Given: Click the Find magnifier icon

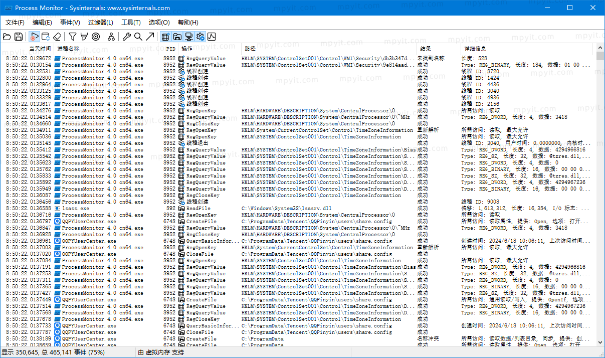Looking at the screenshot, I should [138, 37].
